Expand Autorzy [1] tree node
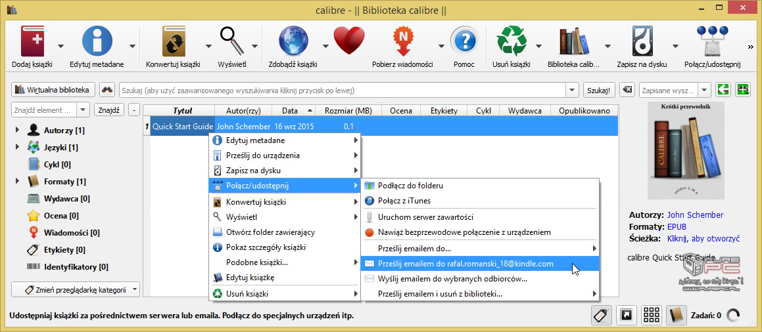The image size is (762, 332). coord(17,130)
